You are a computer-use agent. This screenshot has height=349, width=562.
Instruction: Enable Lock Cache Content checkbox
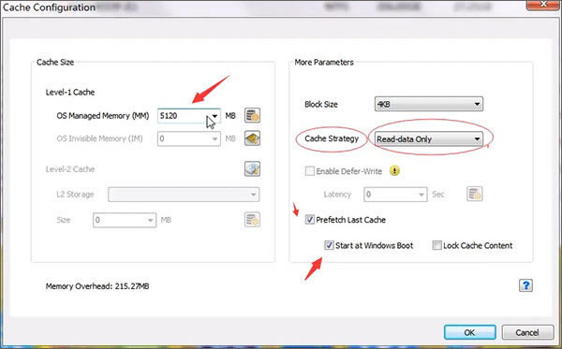click(x=436, y=245)
